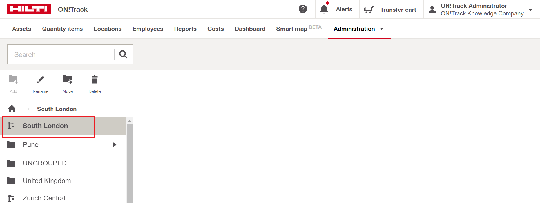Viewport: 540px width, 203px height.
Task: Open the Transfer cart icon
Action: [369, 10]
